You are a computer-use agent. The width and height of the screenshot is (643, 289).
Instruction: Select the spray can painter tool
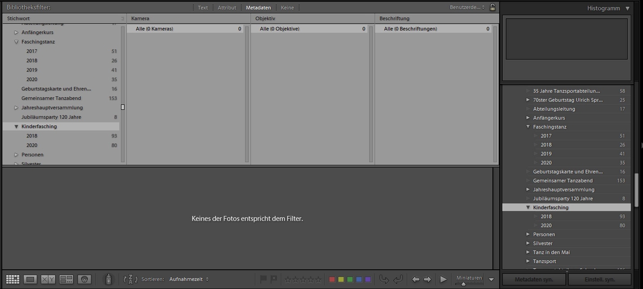click(x=109, y=279)
